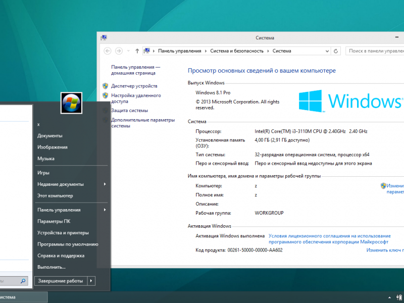The image size is (404, 303).
Task: Open Защита системы in left pane
Action: tap(129, 111)
